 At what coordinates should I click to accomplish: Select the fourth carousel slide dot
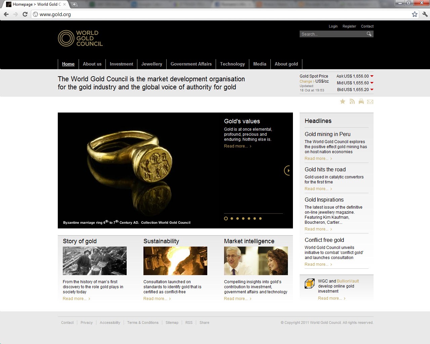point(243,218)
